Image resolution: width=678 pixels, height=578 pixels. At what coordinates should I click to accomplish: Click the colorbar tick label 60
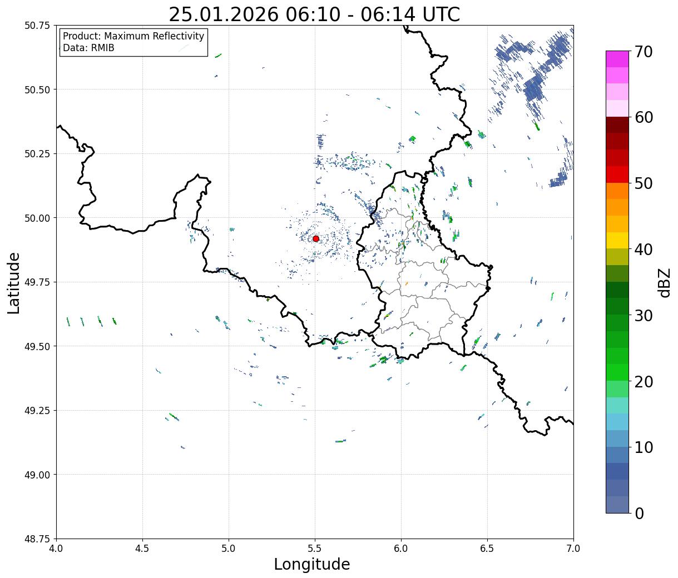[644, 117]
